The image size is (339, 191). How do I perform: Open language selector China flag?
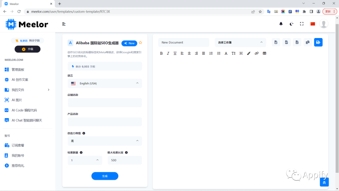(313, 24)
